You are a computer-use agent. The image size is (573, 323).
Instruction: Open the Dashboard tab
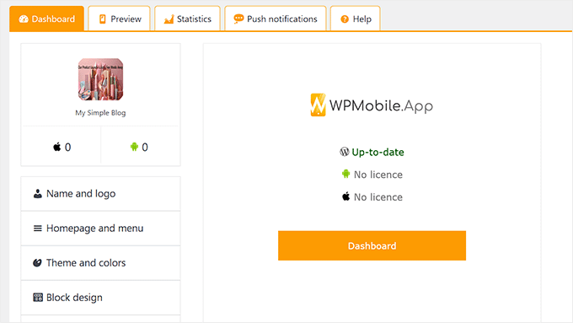(47, 19)
